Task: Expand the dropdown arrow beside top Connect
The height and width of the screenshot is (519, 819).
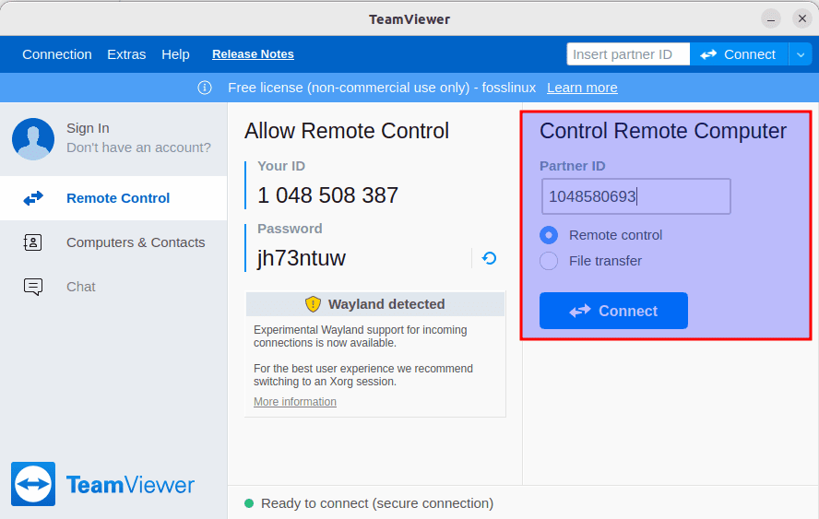Action: point(800,54)
